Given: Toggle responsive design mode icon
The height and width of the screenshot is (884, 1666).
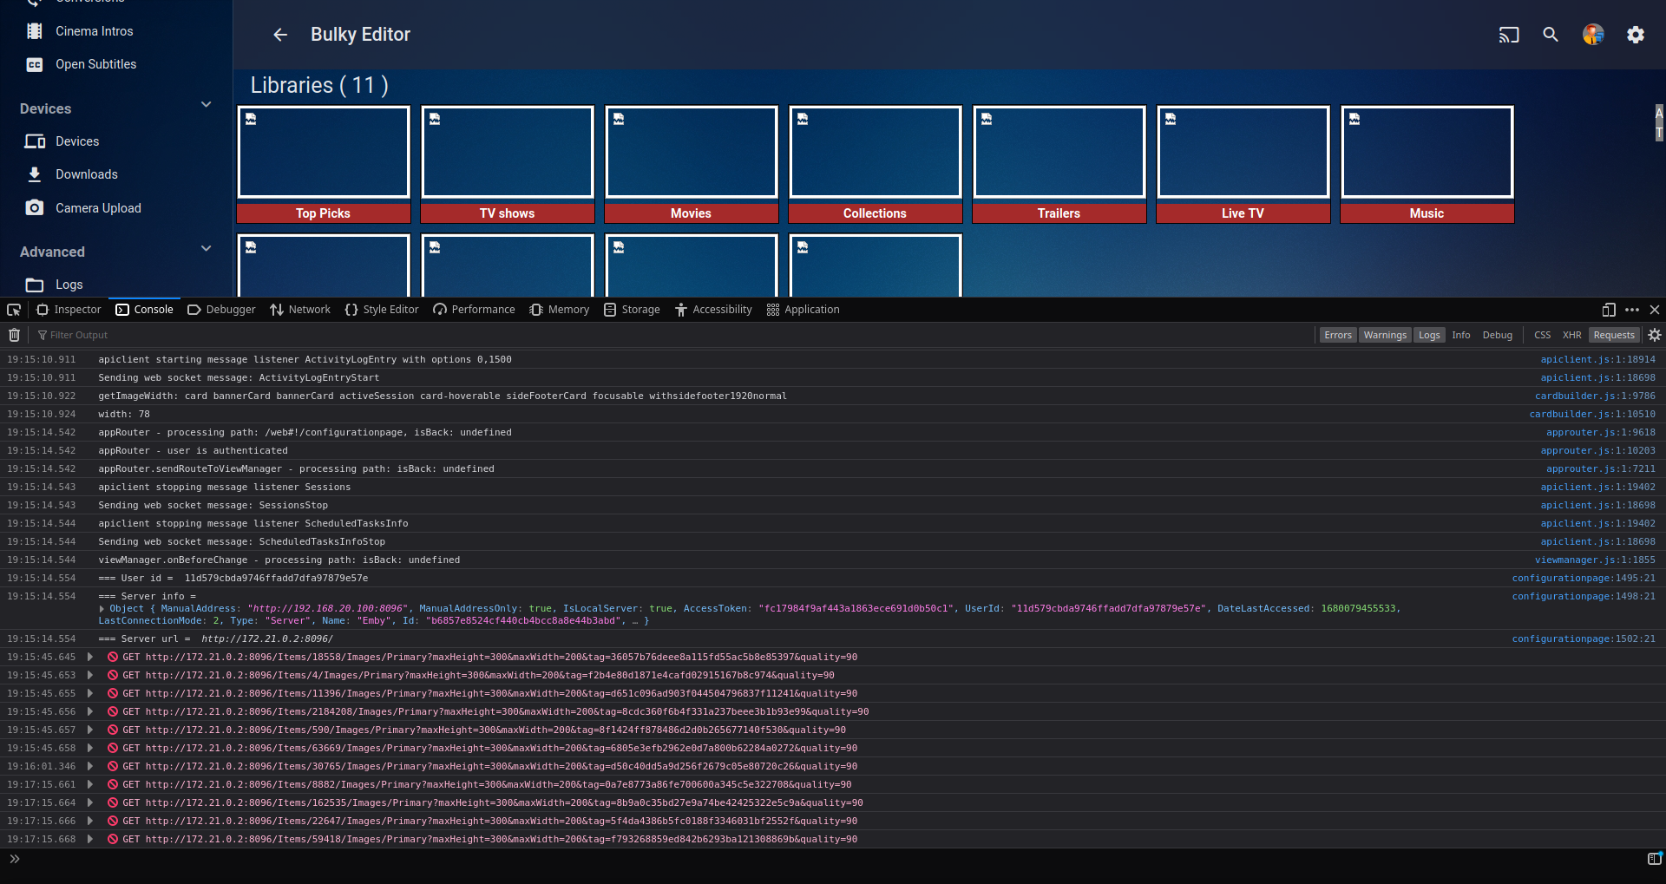Looking at the screenshot, I should click(x=1609, y=310).
